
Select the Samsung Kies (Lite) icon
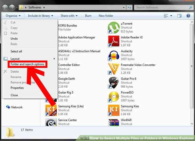tap(51, 110)
